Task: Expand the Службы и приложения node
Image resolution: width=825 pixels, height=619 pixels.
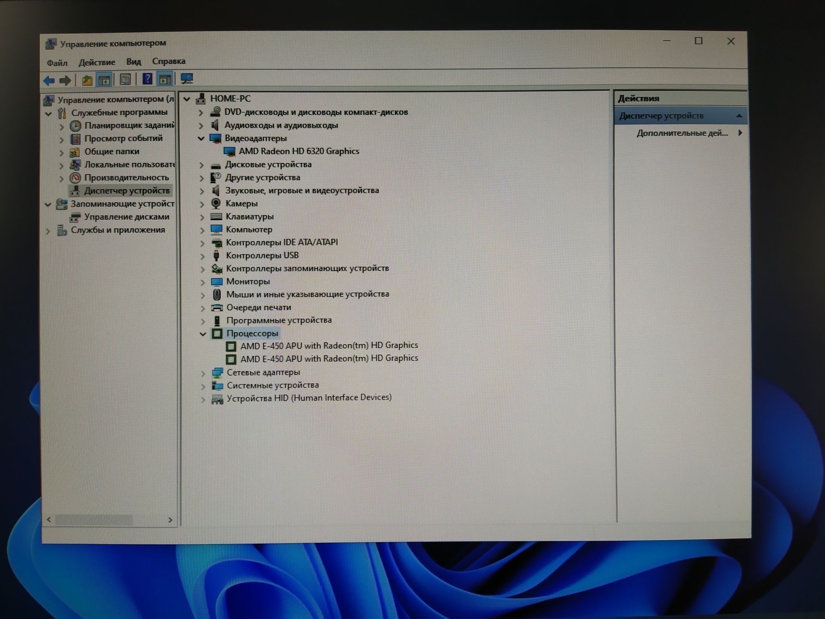Action: (x=48, y=231)
